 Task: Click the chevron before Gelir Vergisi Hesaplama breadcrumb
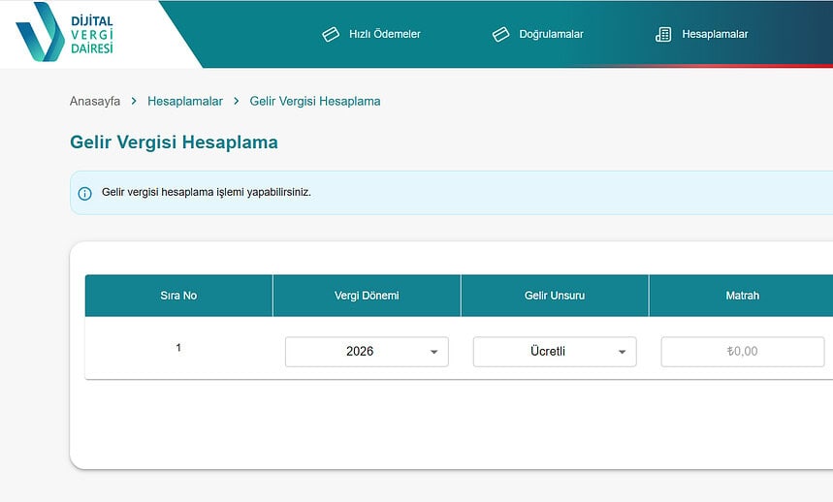coord(237,101)
